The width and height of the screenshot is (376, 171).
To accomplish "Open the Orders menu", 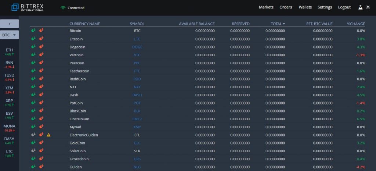I will coord(286,7).
